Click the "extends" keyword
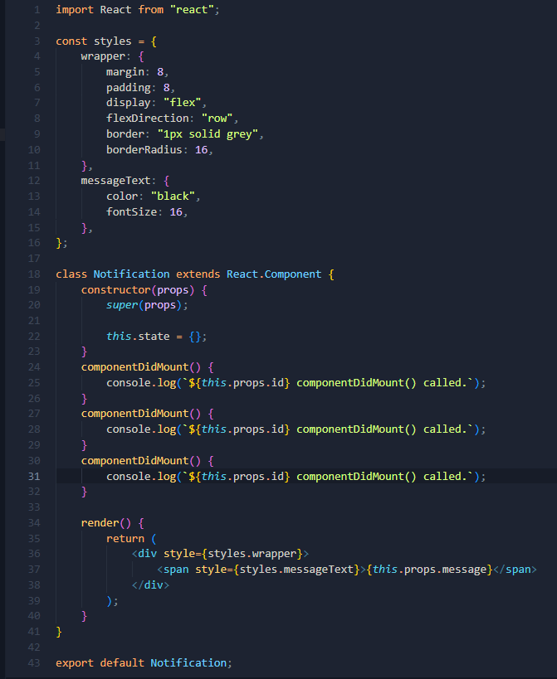 198,274
